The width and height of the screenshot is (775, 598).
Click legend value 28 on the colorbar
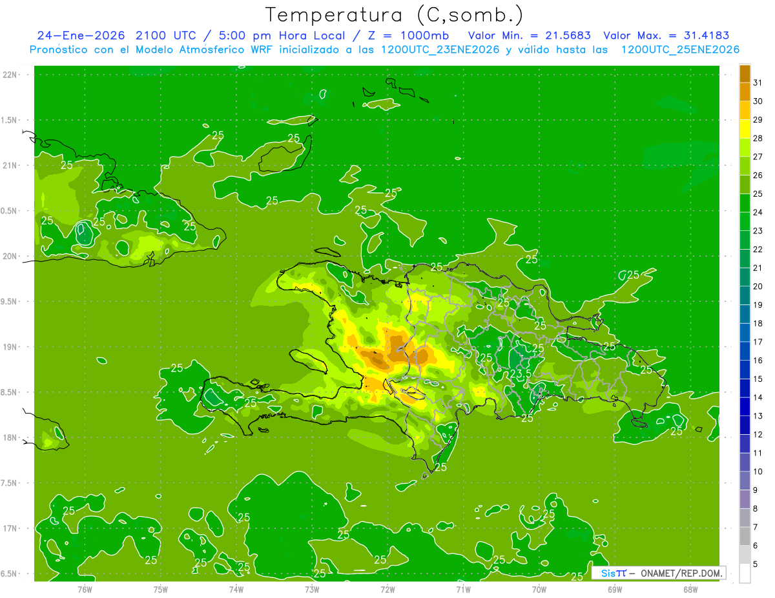pyautogui.click(x=758, y=138)
